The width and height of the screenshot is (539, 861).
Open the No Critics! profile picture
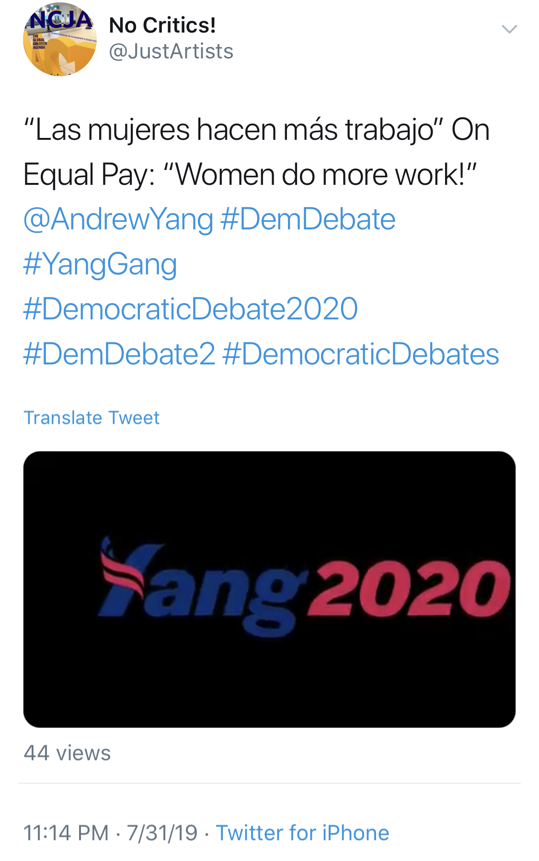tap(60, 40)
